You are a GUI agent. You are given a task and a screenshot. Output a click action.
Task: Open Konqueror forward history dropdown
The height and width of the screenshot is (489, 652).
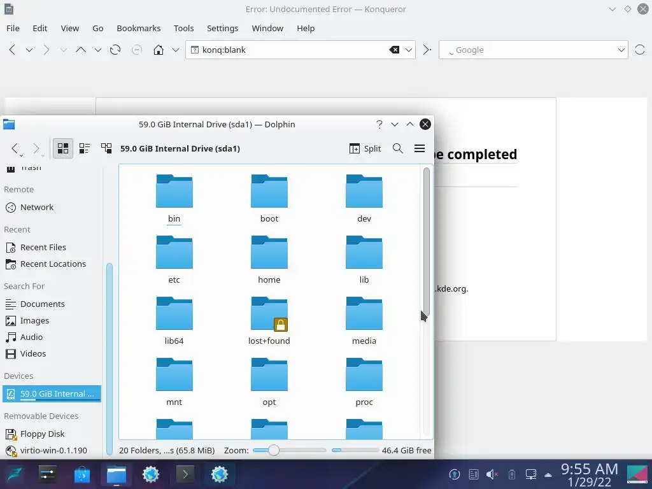(63, 50)
